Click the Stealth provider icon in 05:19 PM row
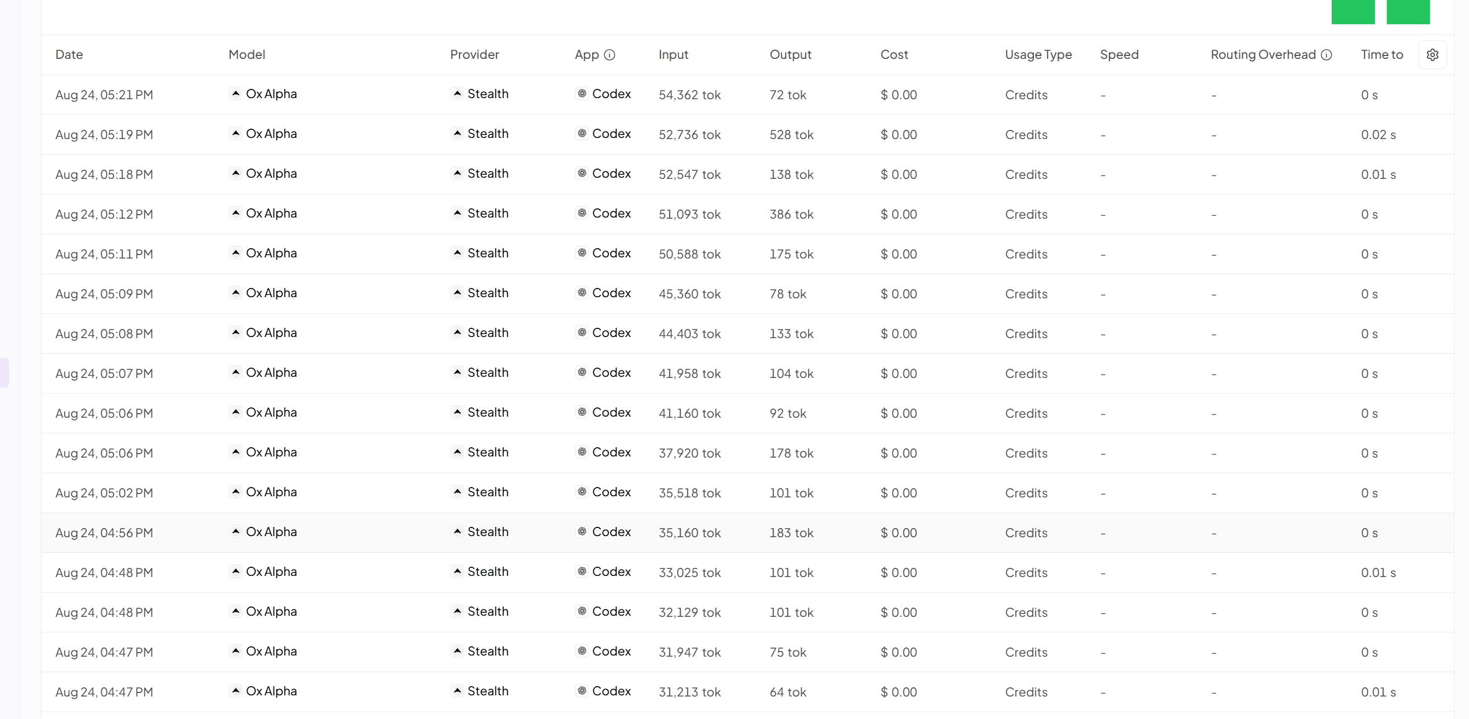1469x719 pixels. click(457, 133)
